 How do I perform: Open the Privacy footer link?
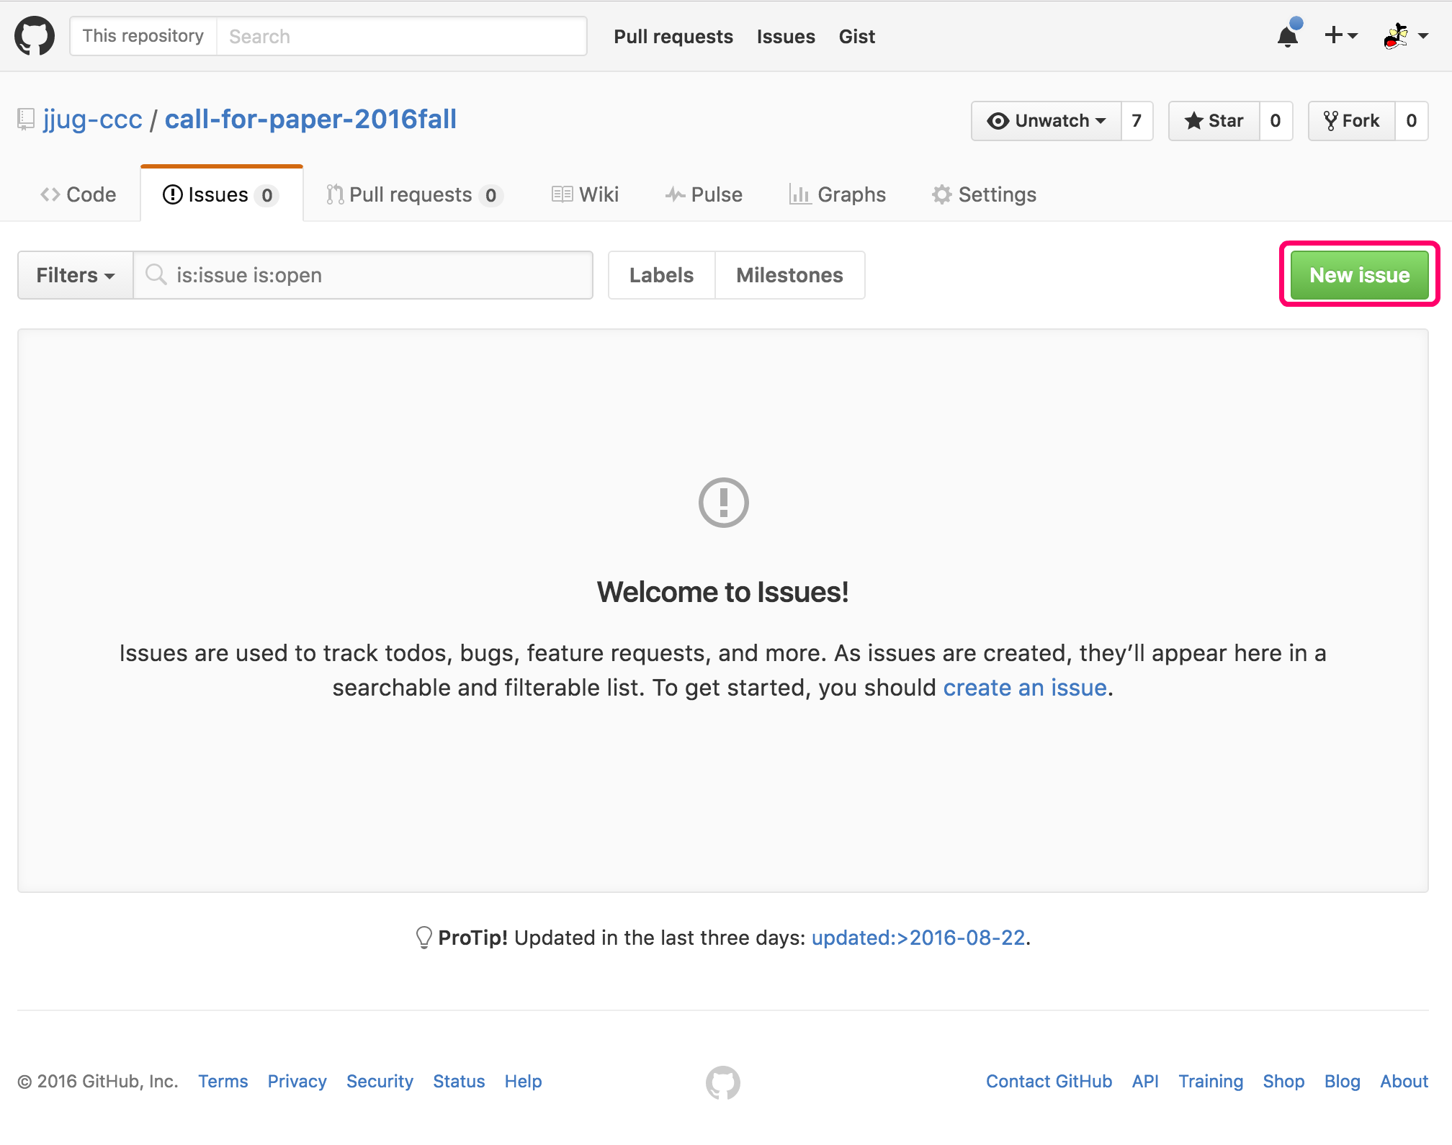coord(297,1082)
